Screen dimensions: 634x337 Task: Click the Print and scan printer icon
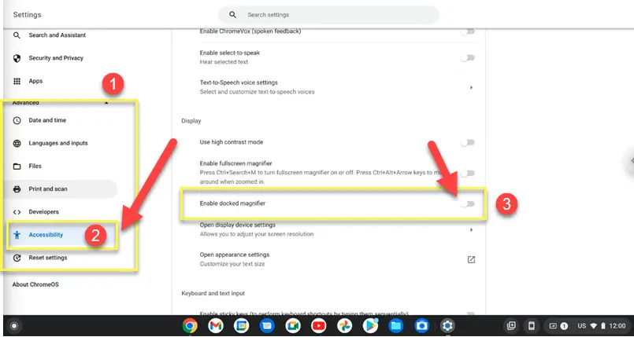pyautogui.click(x=17, y=189)
